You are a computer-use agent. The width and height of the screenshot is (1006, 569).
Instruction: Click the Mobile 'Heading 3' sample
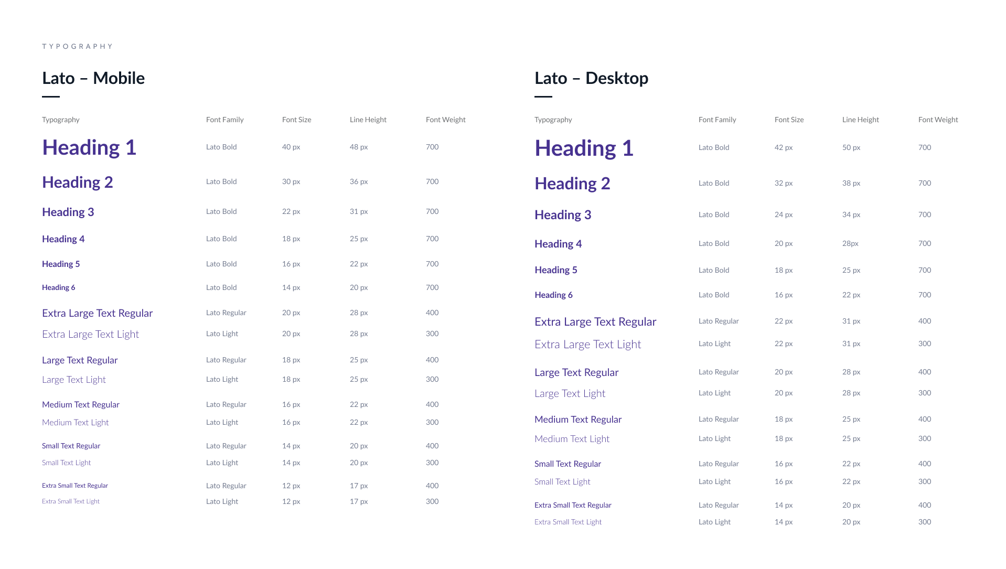pos(68,212)
